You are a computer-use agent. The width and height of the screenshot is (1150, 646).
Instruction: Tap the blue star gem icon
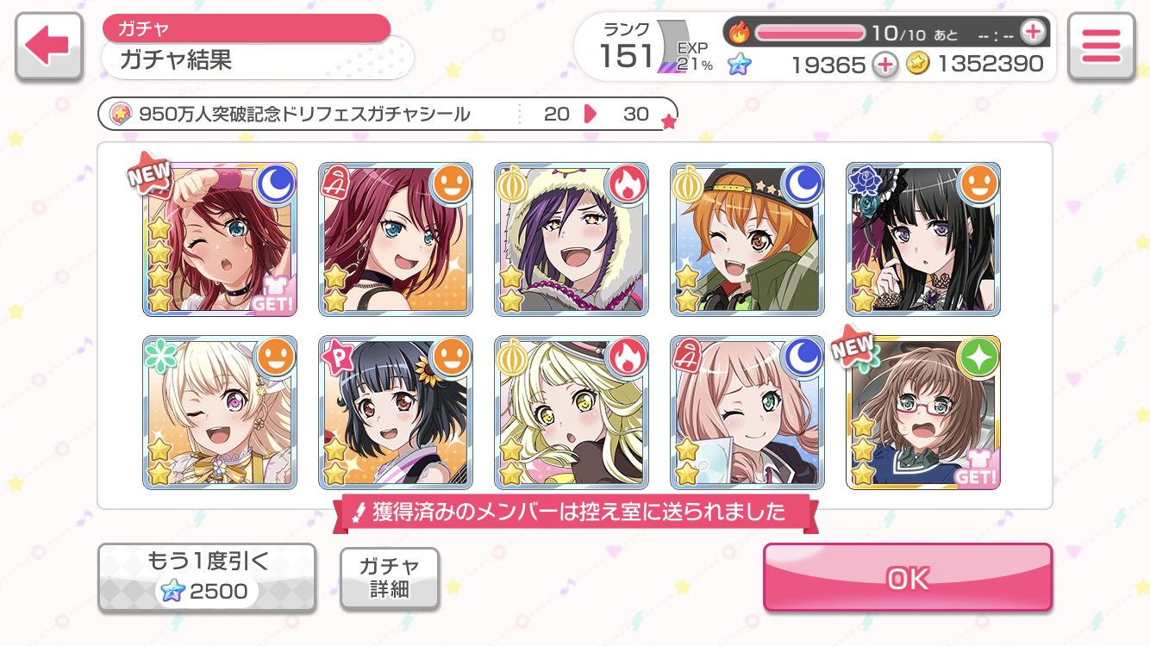tap(739, 64)
